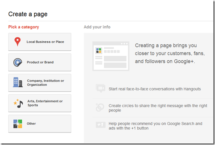This screenshot has height=145, width=215.
Task: Click the colored squares Other icon
Action: click(18, 124)
